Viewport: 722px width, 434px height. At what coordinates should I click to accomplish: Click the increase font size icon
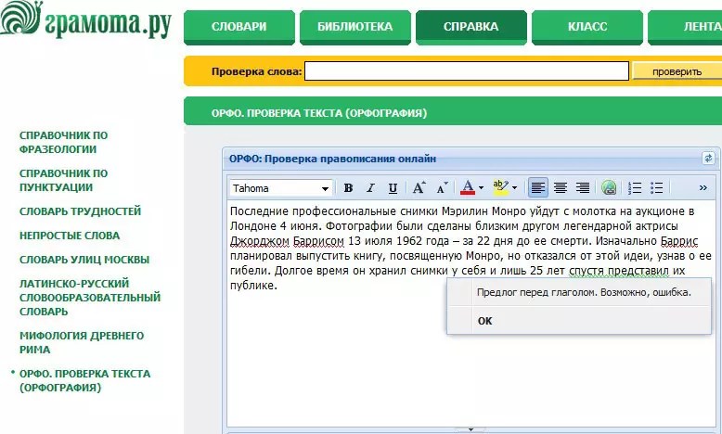click(x=419, y=188)
